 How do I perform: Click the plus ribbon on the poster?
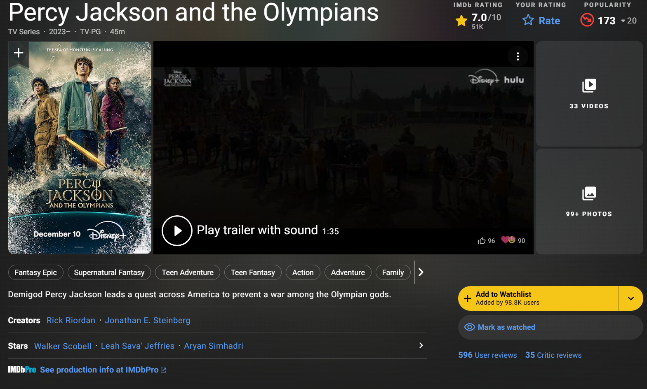tap(19, 53)
